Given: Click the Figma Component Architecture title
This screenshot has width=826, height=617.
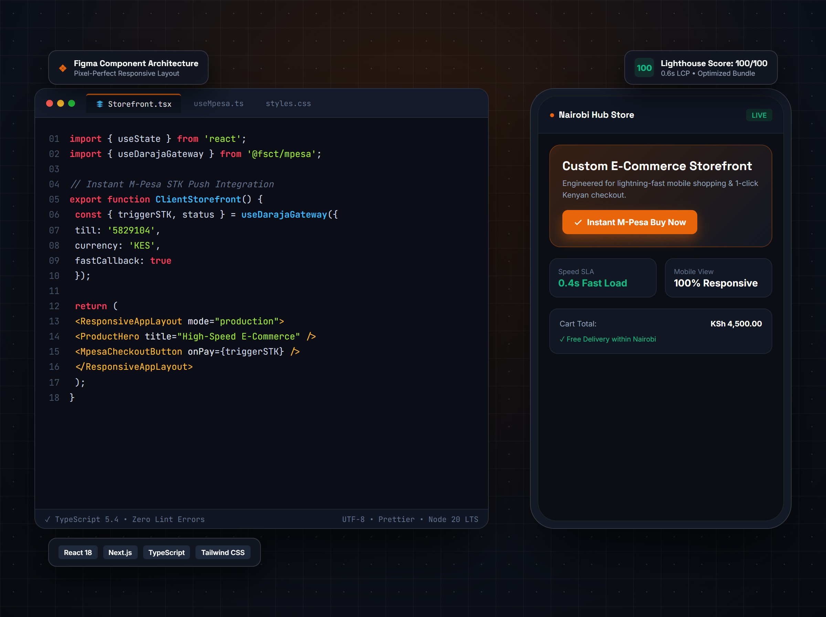Looking at the screenshot, I should coord(136,63).
